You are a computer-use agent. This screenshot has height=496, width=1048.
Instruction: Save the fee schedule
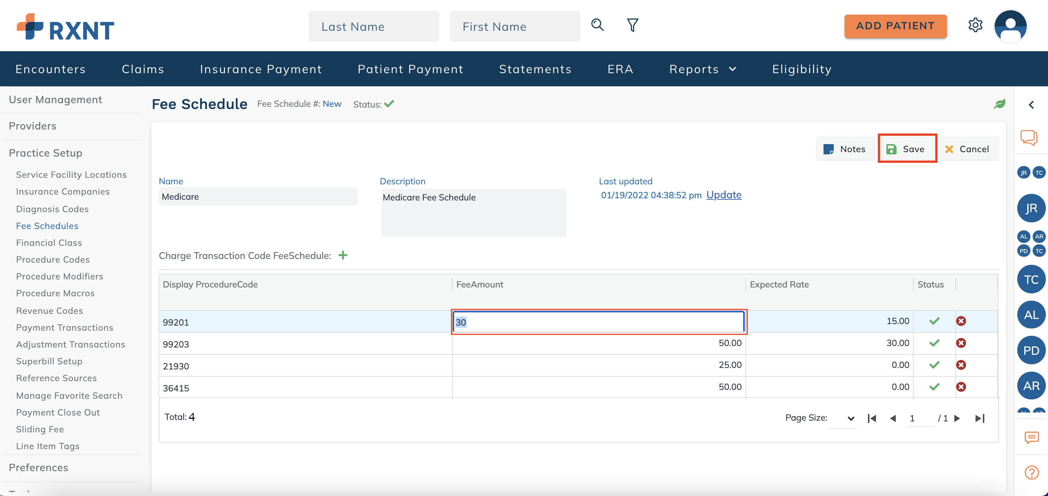907,149
